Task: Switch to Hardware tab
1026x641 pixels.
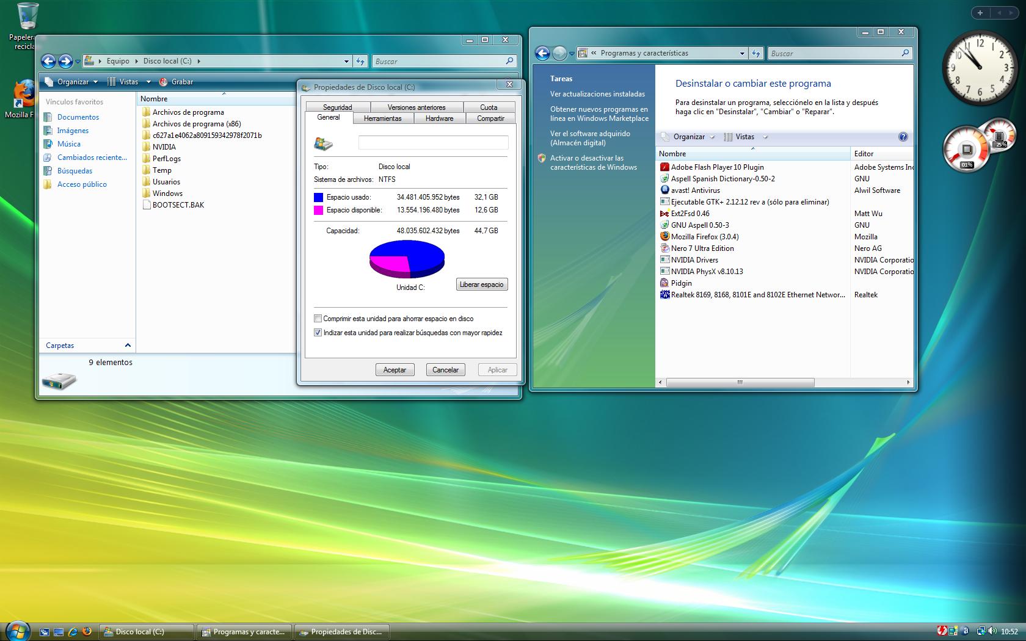Action: tap(440, 118)
